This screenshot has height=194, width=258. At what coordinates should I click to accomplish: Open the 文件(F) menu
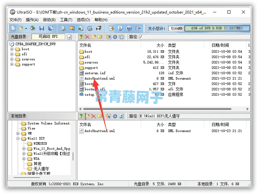click(x=15, y=20)
